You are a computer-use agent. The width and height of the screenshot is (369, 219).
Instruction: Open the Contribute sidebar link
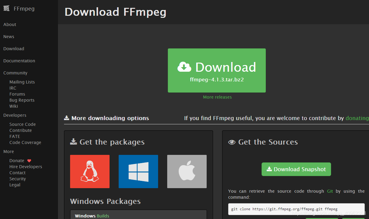tap(21, 130)
